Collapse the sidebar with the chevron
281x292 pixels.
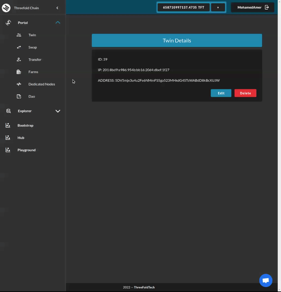[x=58, y=7]
